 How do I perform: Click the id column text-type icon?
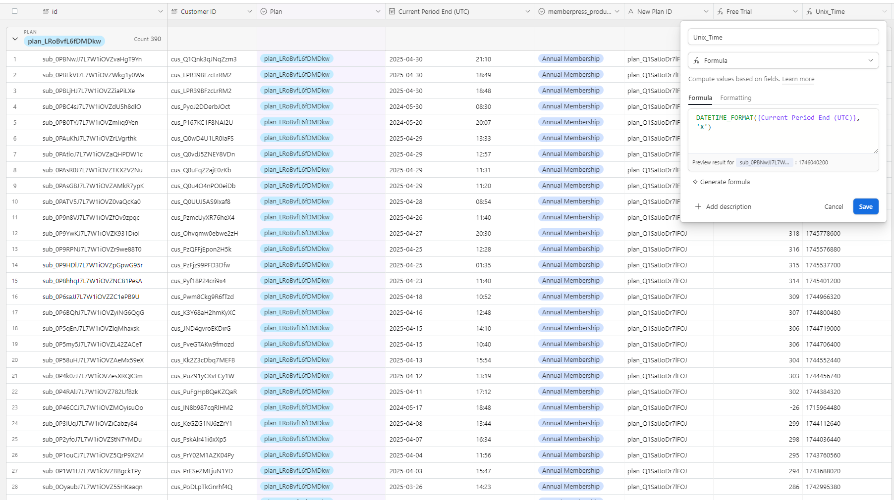[46, 11]
